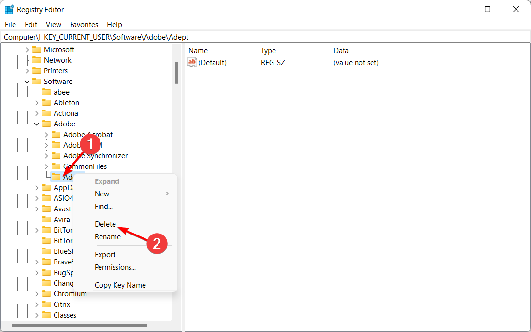Choose Permissions... from the context menu
This screenshot has width=531, height=332.
[125, 267]
